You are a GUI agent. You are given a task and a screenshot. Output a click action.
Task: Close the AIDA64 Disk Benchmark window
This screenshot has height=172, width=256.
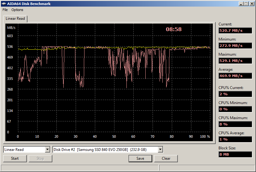[x=252, y=4]
